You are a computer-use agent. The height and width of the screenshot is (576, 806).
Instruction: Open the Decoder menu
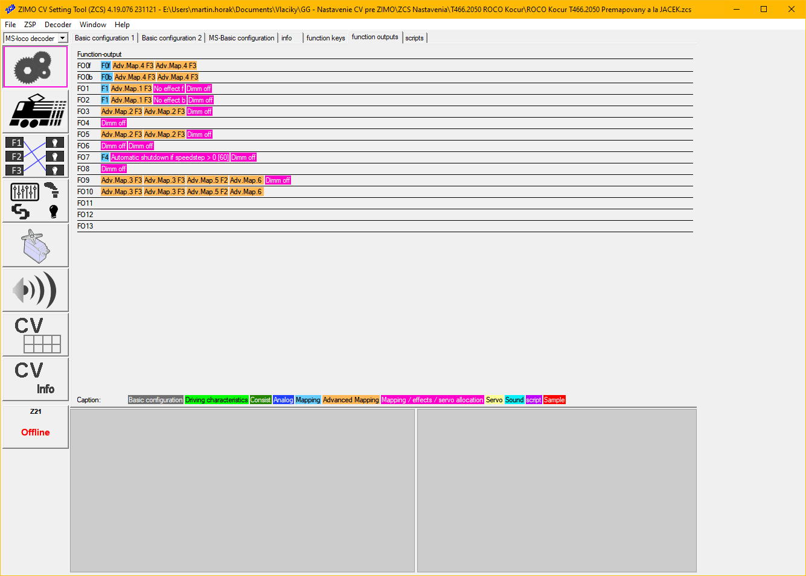(58, 25)
